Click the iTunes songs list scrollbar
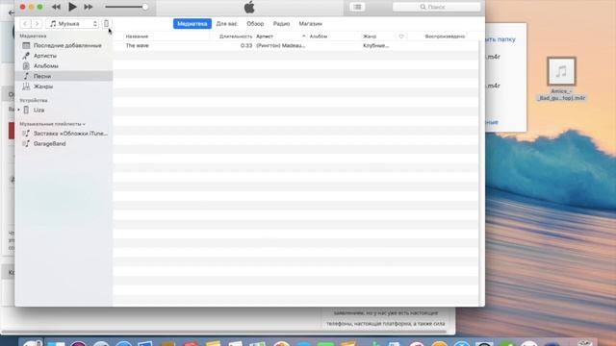Image resolution: width=616 pixels, height=346 pixels. [x=481, y=173]
